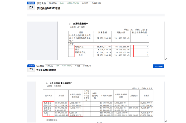Click the 安记食品 stock name next to 6.40
The width and height of the screenshot is (186, 123).
pos(41,3)
